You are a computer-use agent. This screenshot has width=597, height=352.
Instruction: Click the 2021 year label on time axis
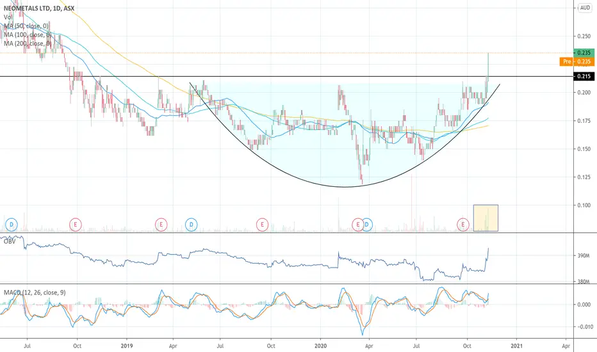[516, 346]
